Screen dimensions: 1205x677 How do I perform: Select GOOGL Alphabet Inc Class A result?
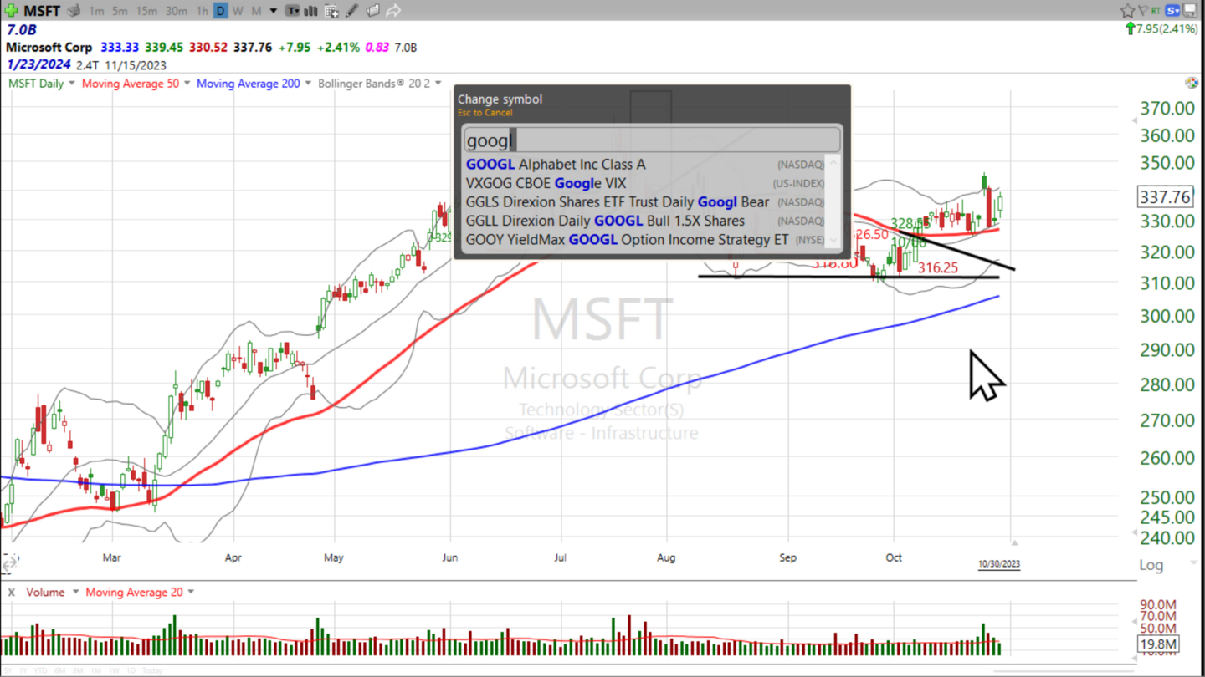pos(645,165)
